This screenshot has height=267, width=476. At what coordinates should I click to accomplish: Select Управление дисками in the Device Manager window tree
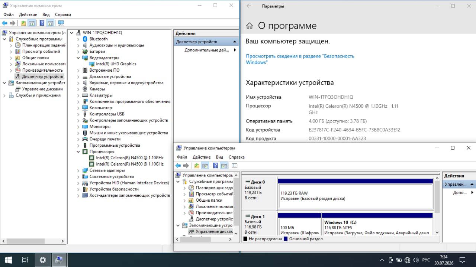(42, 89)
